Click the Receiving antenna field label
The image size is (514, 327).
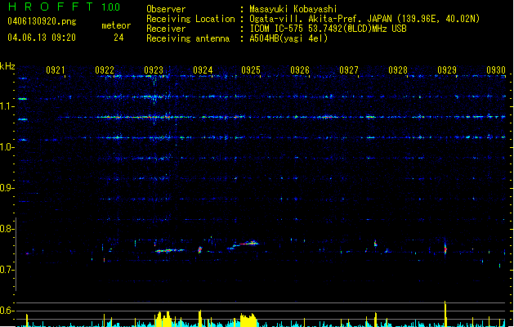188,38
